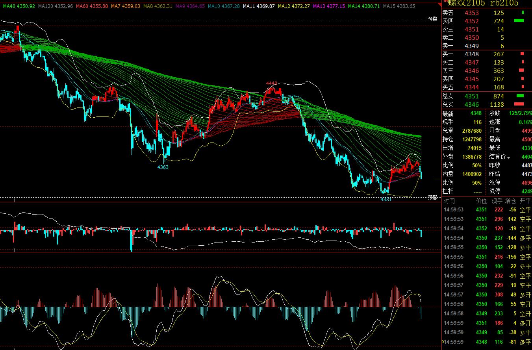
Task: Click the 4440 high price label on chart
Action: pos(272,83)
